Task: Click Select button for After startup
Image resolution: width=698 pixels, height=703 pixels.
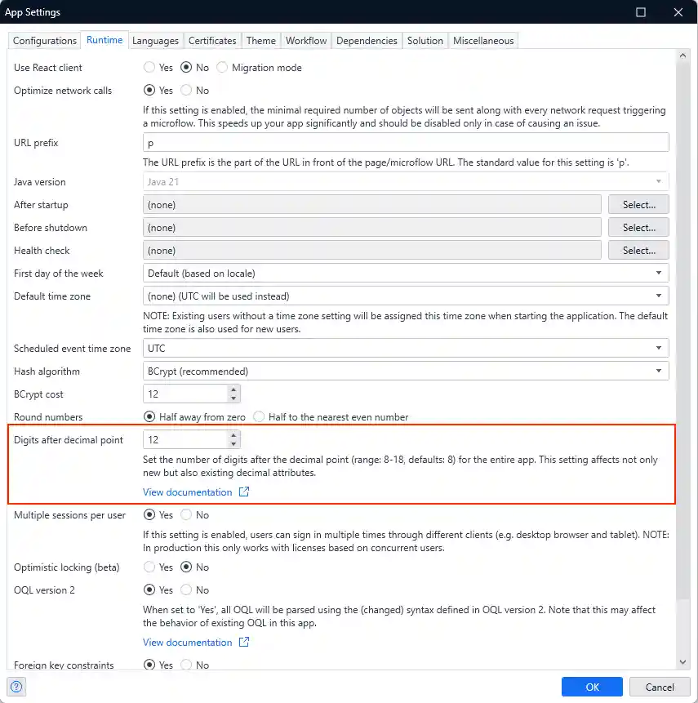Action: click(x=638, y=205)
